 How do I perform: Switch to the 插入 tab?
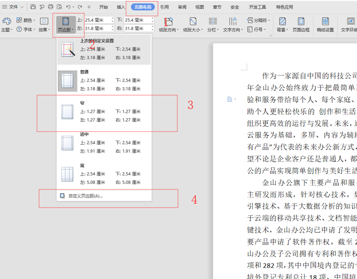pos(121,7)
